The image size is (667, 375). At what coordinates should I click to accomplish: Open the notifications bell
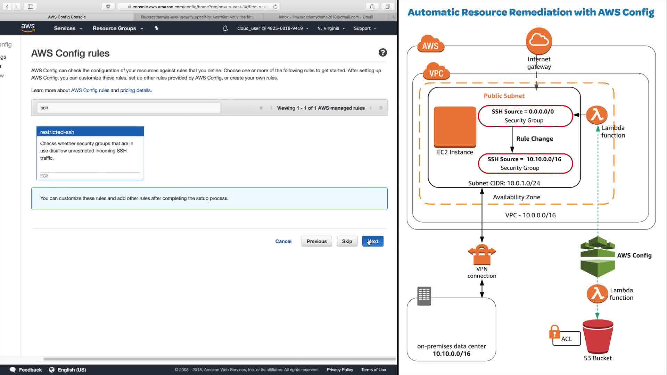coord(225,28)
